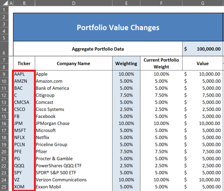Select column B header
Screen dimensions: 224x191
[x=24, y=3]
